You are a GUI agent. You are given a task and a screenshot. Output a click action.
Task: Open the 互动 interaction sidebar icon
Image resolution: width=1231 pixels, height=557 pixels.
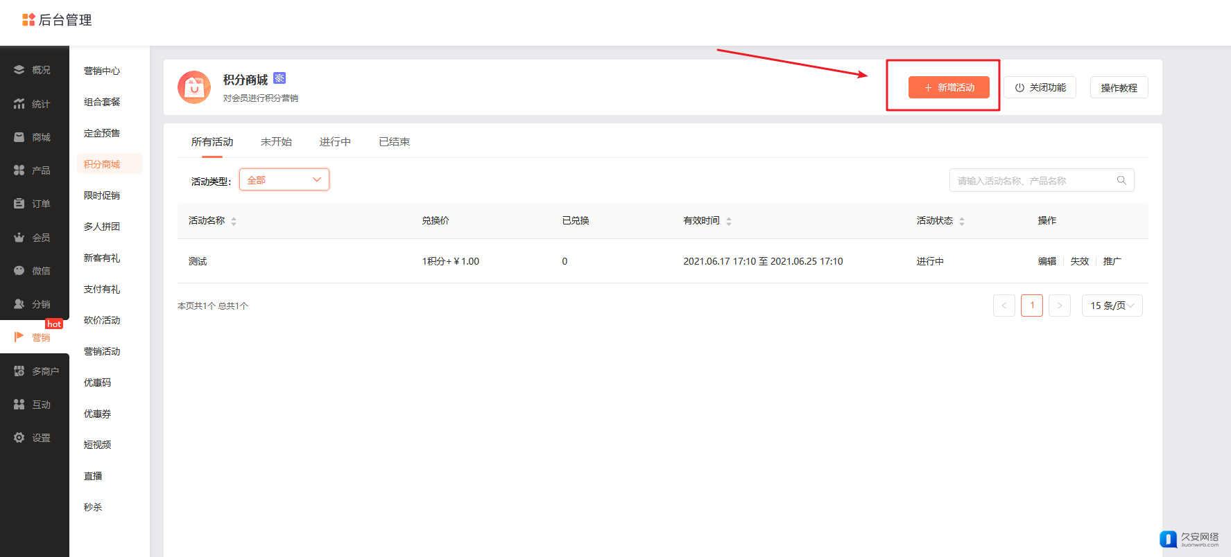click(x=19, y=405)
